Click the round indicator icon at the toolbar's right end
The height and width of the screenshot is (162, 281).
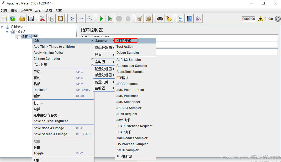click(278, 19)
